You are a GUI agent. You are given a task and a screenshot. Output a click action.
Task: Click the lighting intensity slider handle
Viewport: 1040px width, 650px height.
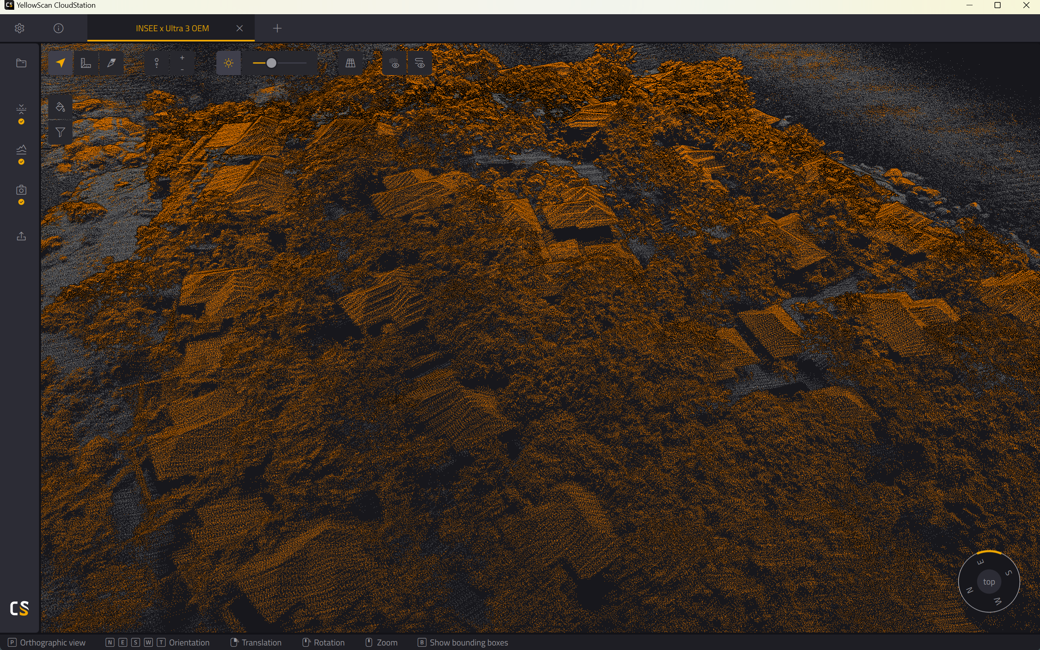(x=271, y=63)
